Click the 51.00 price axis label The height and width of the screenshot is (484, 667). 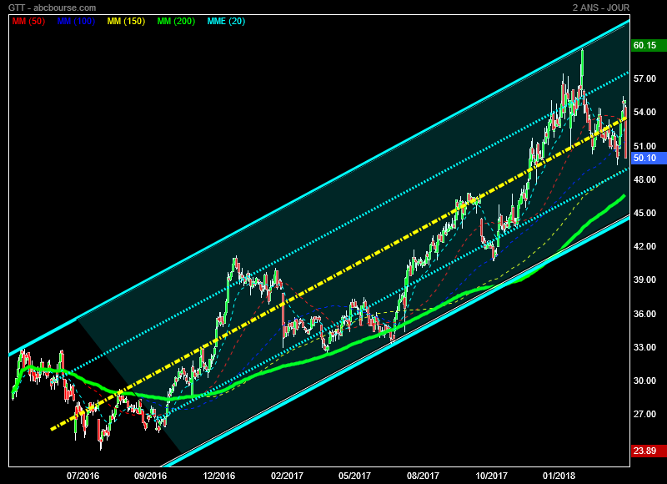click(x=644, y=146)
